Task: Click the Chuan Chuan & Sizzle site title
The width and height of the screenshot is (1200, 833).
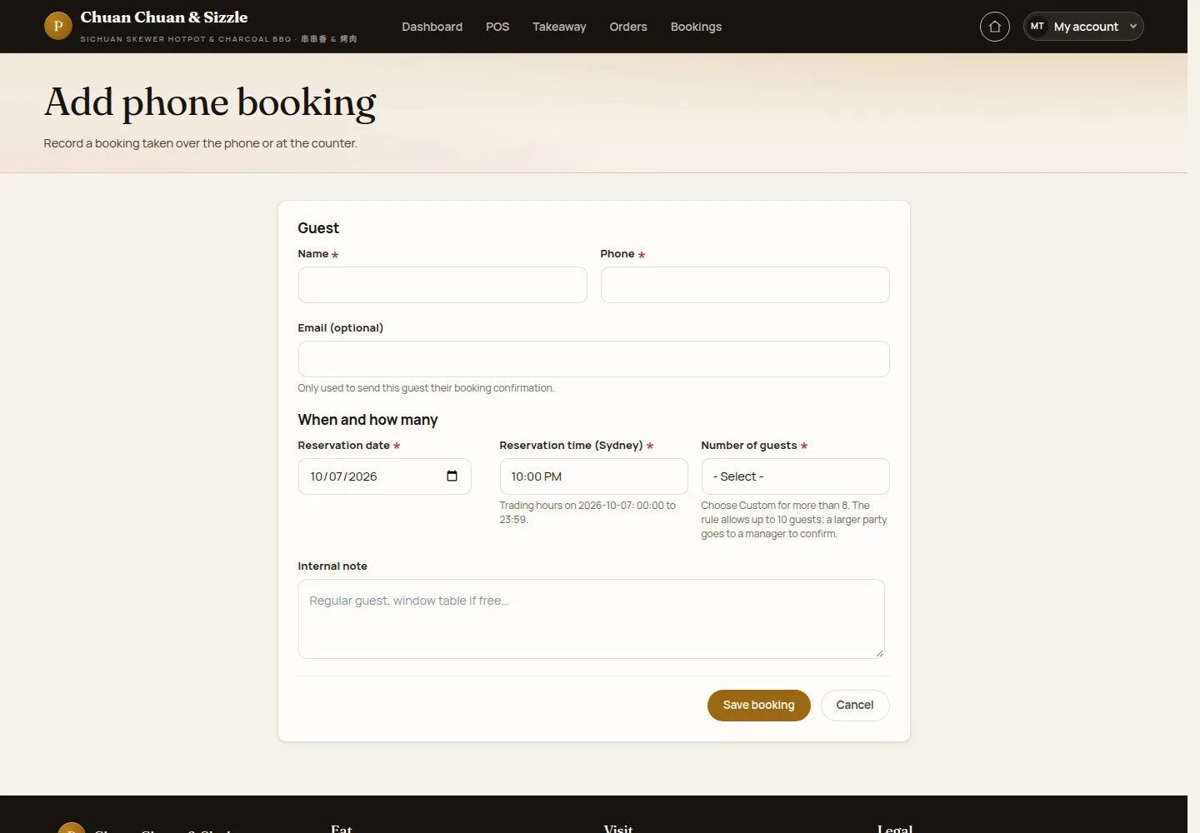Action: pos(164,17)
